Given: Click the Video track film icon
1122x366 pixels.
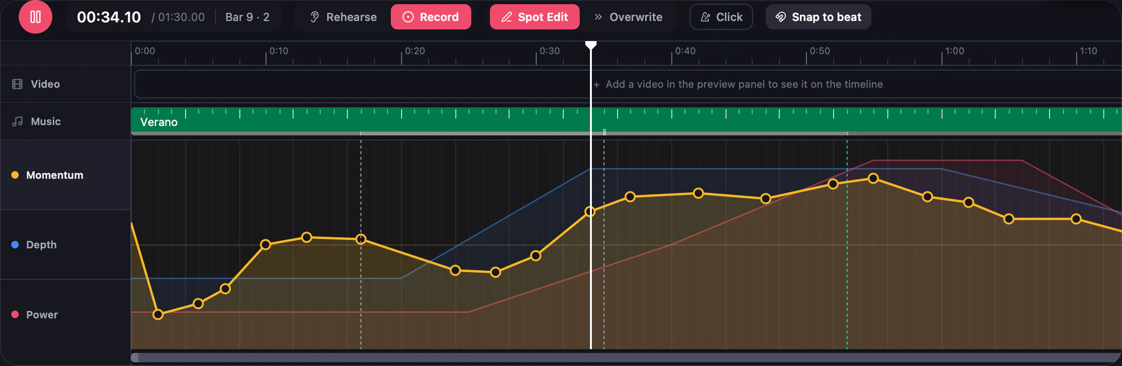Looking at the screenshot, I should [17, 84].
